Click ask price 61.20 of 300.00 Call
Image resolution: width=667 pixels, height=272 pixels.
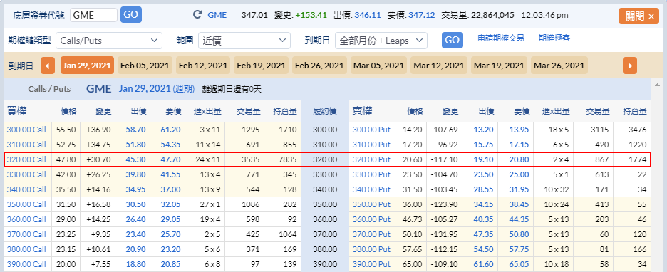coord(171,130)
